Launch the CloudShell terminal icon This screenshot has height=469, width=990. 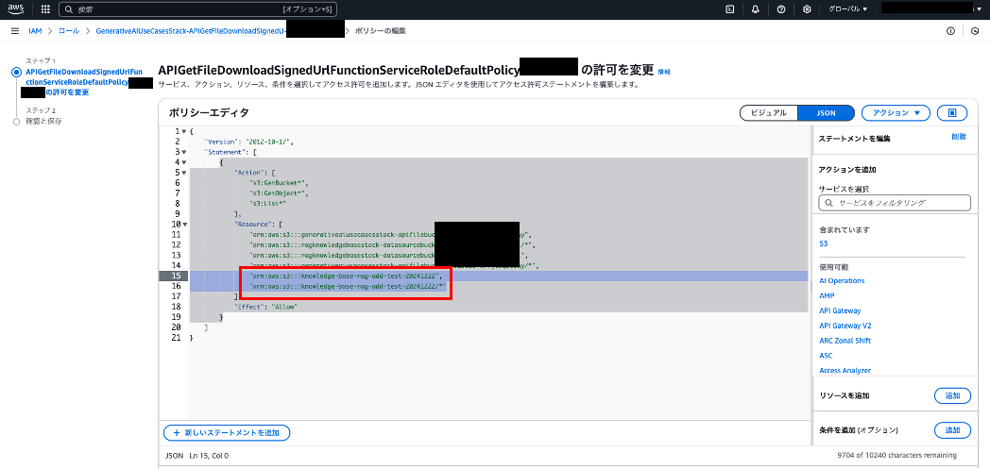[x=730, y=9]
